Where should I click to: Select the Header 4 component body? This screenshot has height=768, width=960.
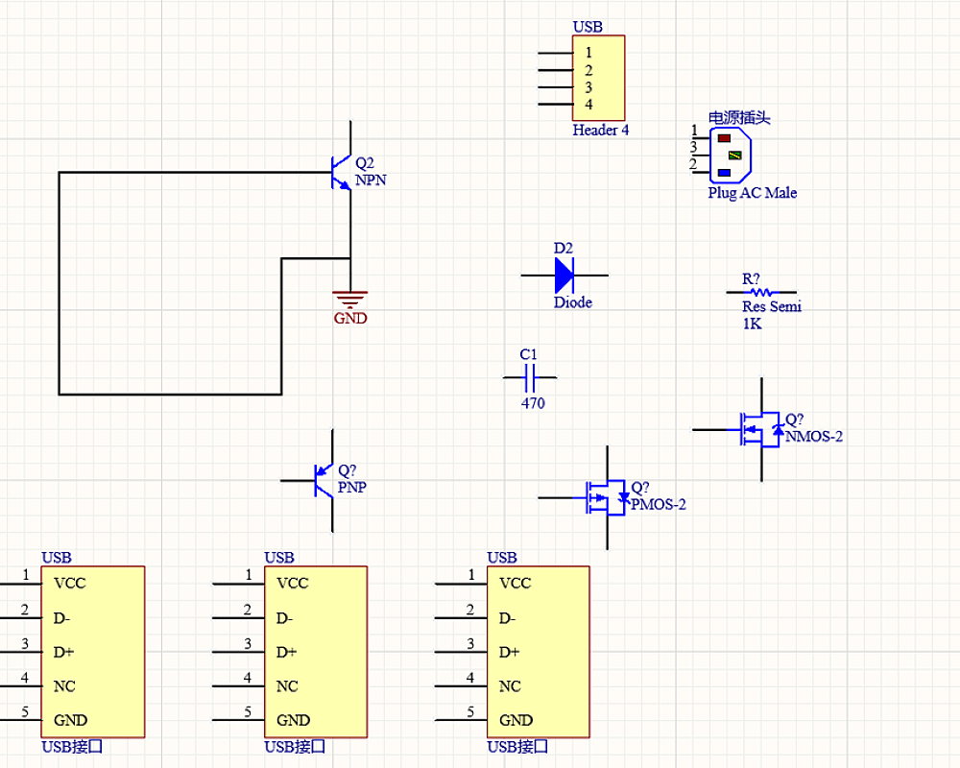599,78
